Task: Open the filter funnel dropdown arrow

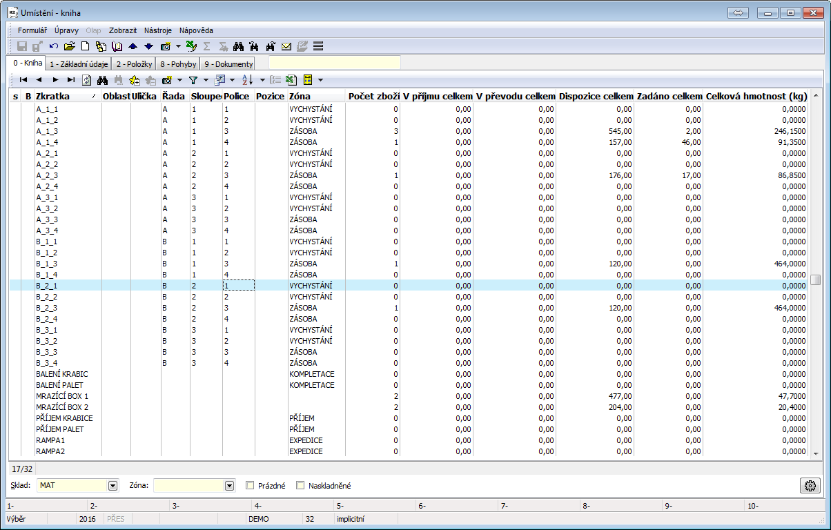Action: click(x=205, y=80)
